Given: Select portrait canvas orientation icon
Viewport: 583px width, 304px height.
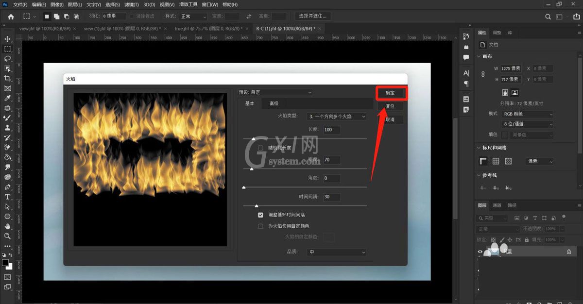Looking at the screenshot, I should (x=505, y=92).
